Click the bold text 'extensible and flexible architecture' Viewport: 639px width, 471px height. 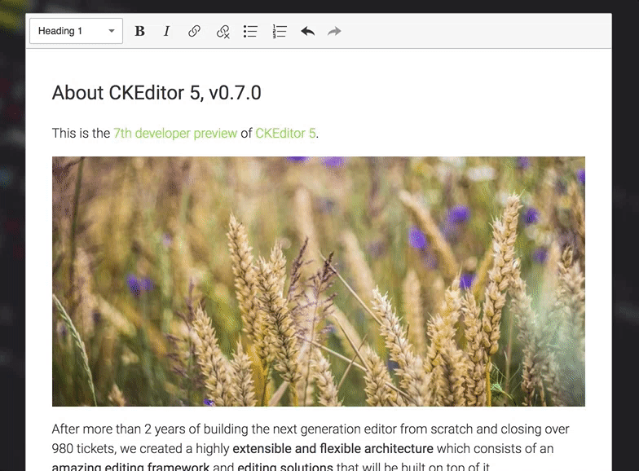(x=333, y=448)
